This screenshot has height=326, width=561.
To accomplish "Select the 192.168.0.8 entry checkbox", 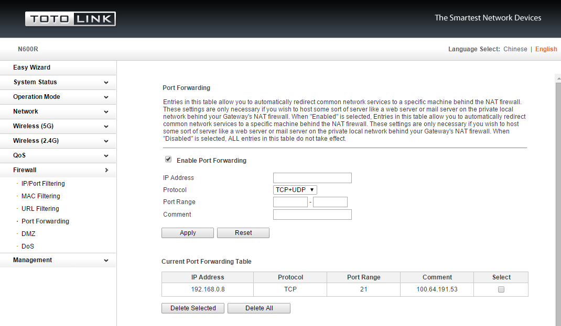I will [x=501, y=289].
